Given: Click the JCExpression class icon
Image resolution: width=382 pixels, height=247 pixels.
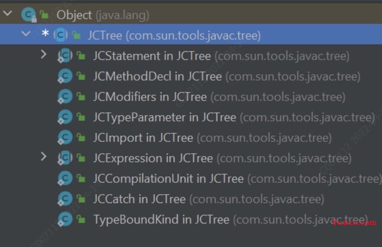Looking at the screenshot, I should pos(65,158).
